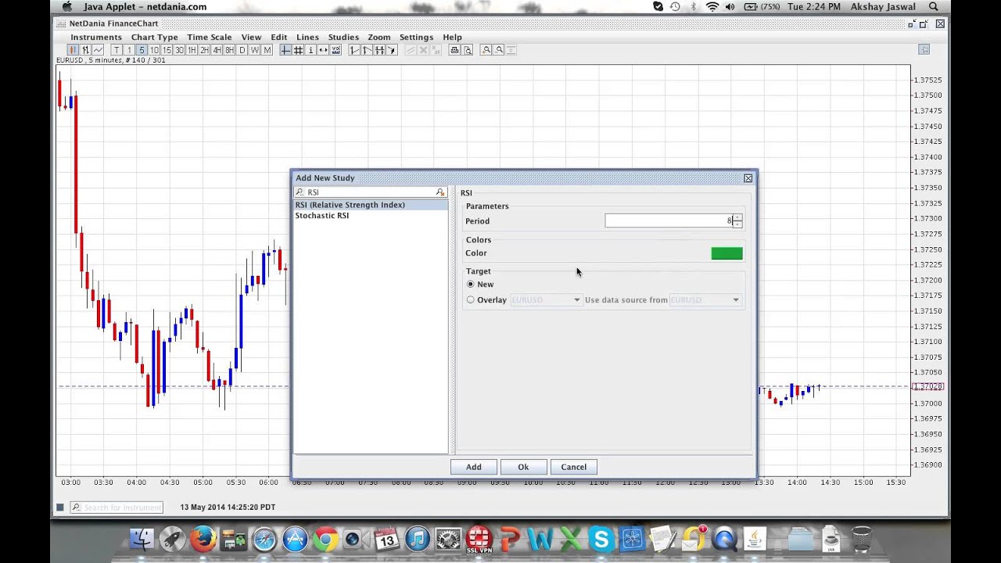
Task: Increase Period with the up stepper
Action: (737, 217)
